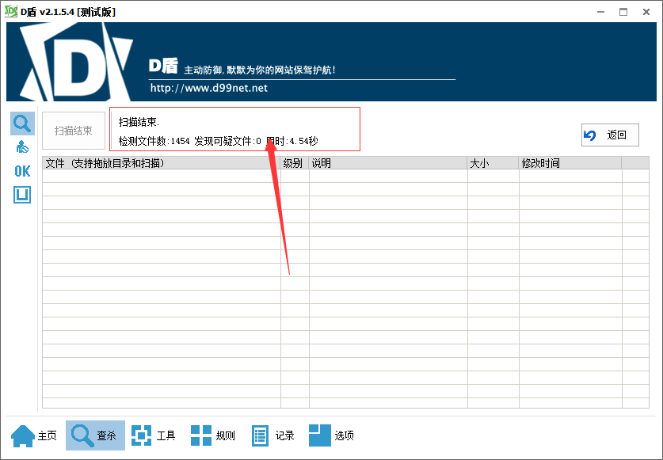Switch to the 查杀 scan tab
This screenshot has width=663, height=460.
pyautogui.click(x=95, y=435)
